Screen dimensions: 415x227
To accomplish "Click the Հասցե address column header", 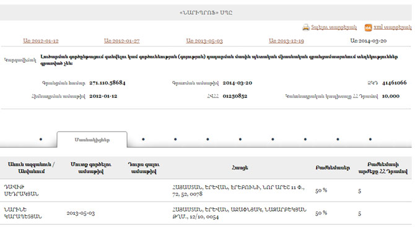I will [240, 167].
